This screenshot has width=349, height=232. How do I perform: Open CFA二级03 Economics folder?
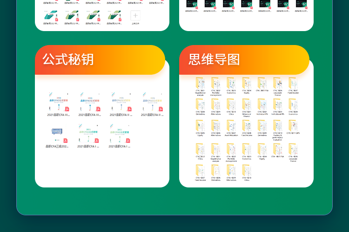point(231,86)
